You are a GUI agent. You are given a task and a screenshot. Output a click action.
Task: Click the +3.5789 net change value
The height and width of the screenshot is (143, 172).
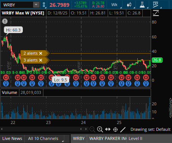click(80, 3)
